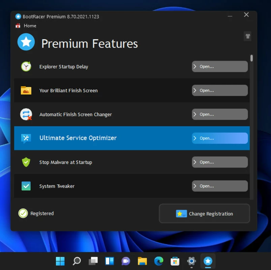Open Automatic Finish Screen Changer
This screenshot has width=271, height=270.
[220, 114]
